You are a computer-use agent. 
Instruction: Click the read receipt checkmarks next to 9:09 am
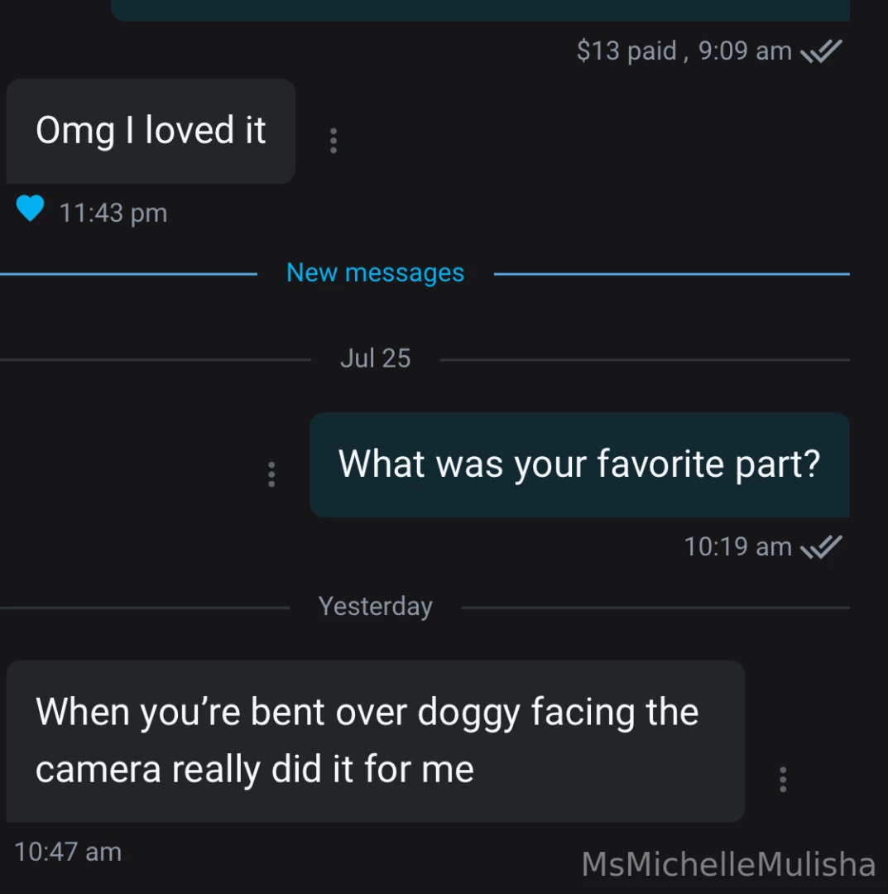tap(823, 50)
